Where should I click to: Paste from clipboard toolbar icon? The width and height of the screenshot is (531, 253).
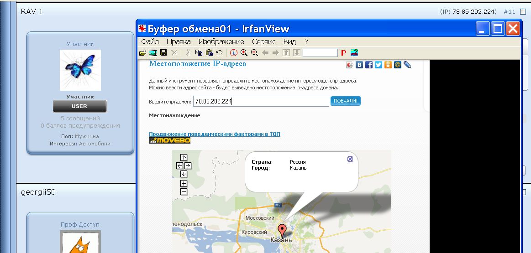pos(209,53)
